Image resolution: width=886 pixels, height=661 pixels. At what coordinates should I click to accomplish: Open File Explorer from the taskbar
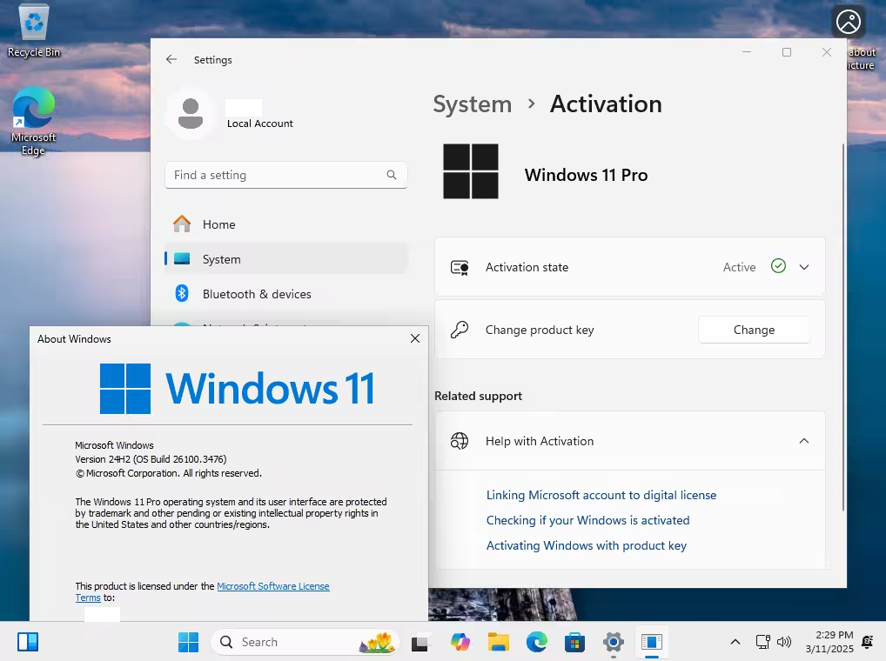tap(499, 642)
